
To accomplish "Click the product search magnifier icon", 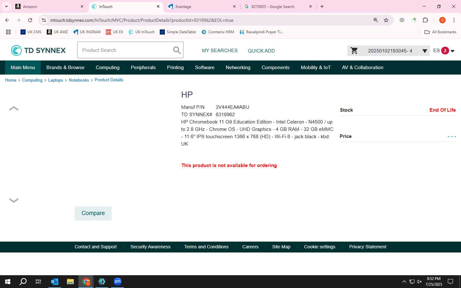I will pos(177,50).
